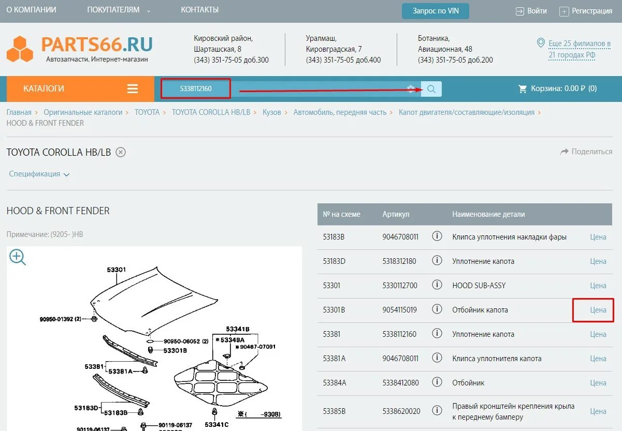Click the Корзина: 0.00 ₽ cart text
The image size is (622, 431).
click(564, 89)
